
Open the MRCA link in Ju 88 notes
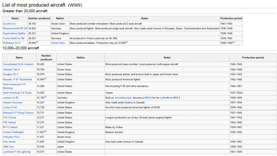[x=148, y=98]
